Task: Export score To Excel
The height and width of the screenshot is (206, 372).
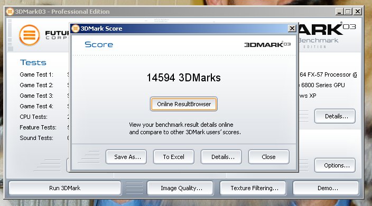Action: pyautogui.click(x=174, y=157)
